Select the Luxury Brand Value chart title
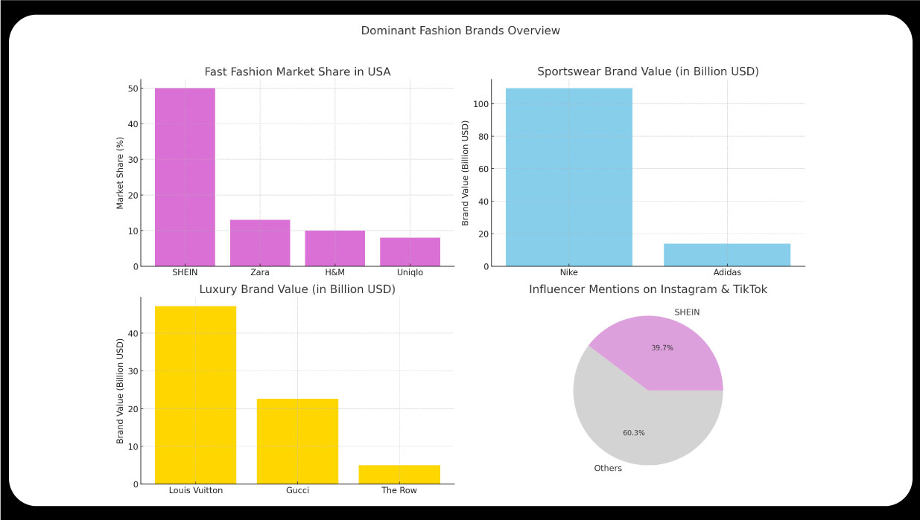Viewport: 920px width, 520px height. [x=297, y=289]
